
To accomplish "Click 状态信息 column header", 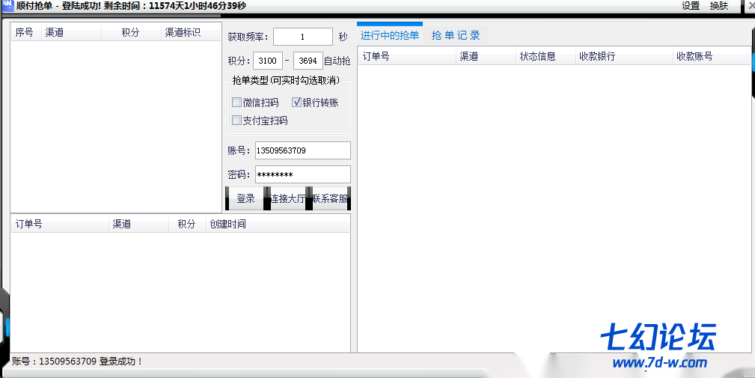I will pyautogui.click(x=545, y=56).
